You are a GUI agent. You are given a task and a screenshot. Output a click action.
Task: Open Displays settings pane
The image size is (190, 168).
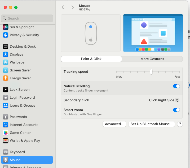(x=16, y=55)
